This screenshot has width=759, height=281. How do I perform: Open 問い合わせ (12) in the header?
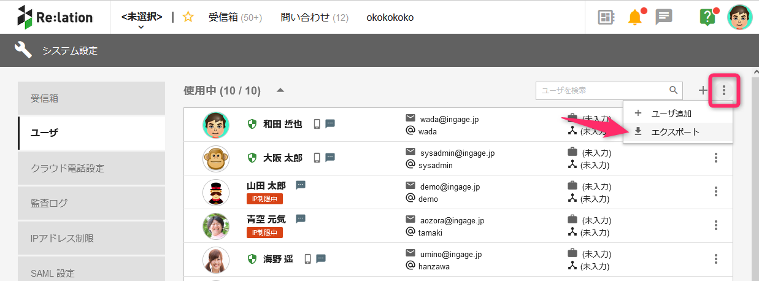[314, 17]
